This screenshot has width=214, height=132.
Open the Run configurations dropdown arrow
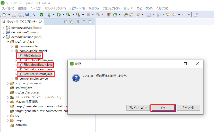click(63, 15)
